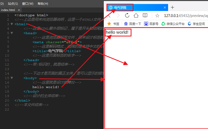Collapse the html tag on line 3
The image size is (208, 129).
[x=12, y=24]
